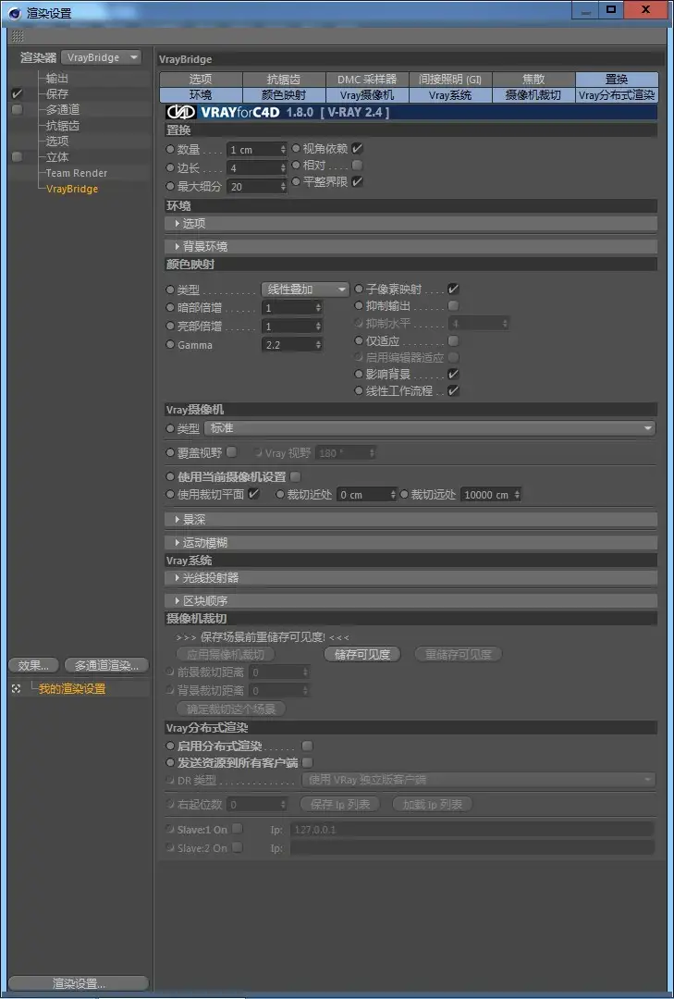This screenshot has width=674, height=999.
Task: Select 输出 in the left settings list
Action: click(x=57, y=79)
